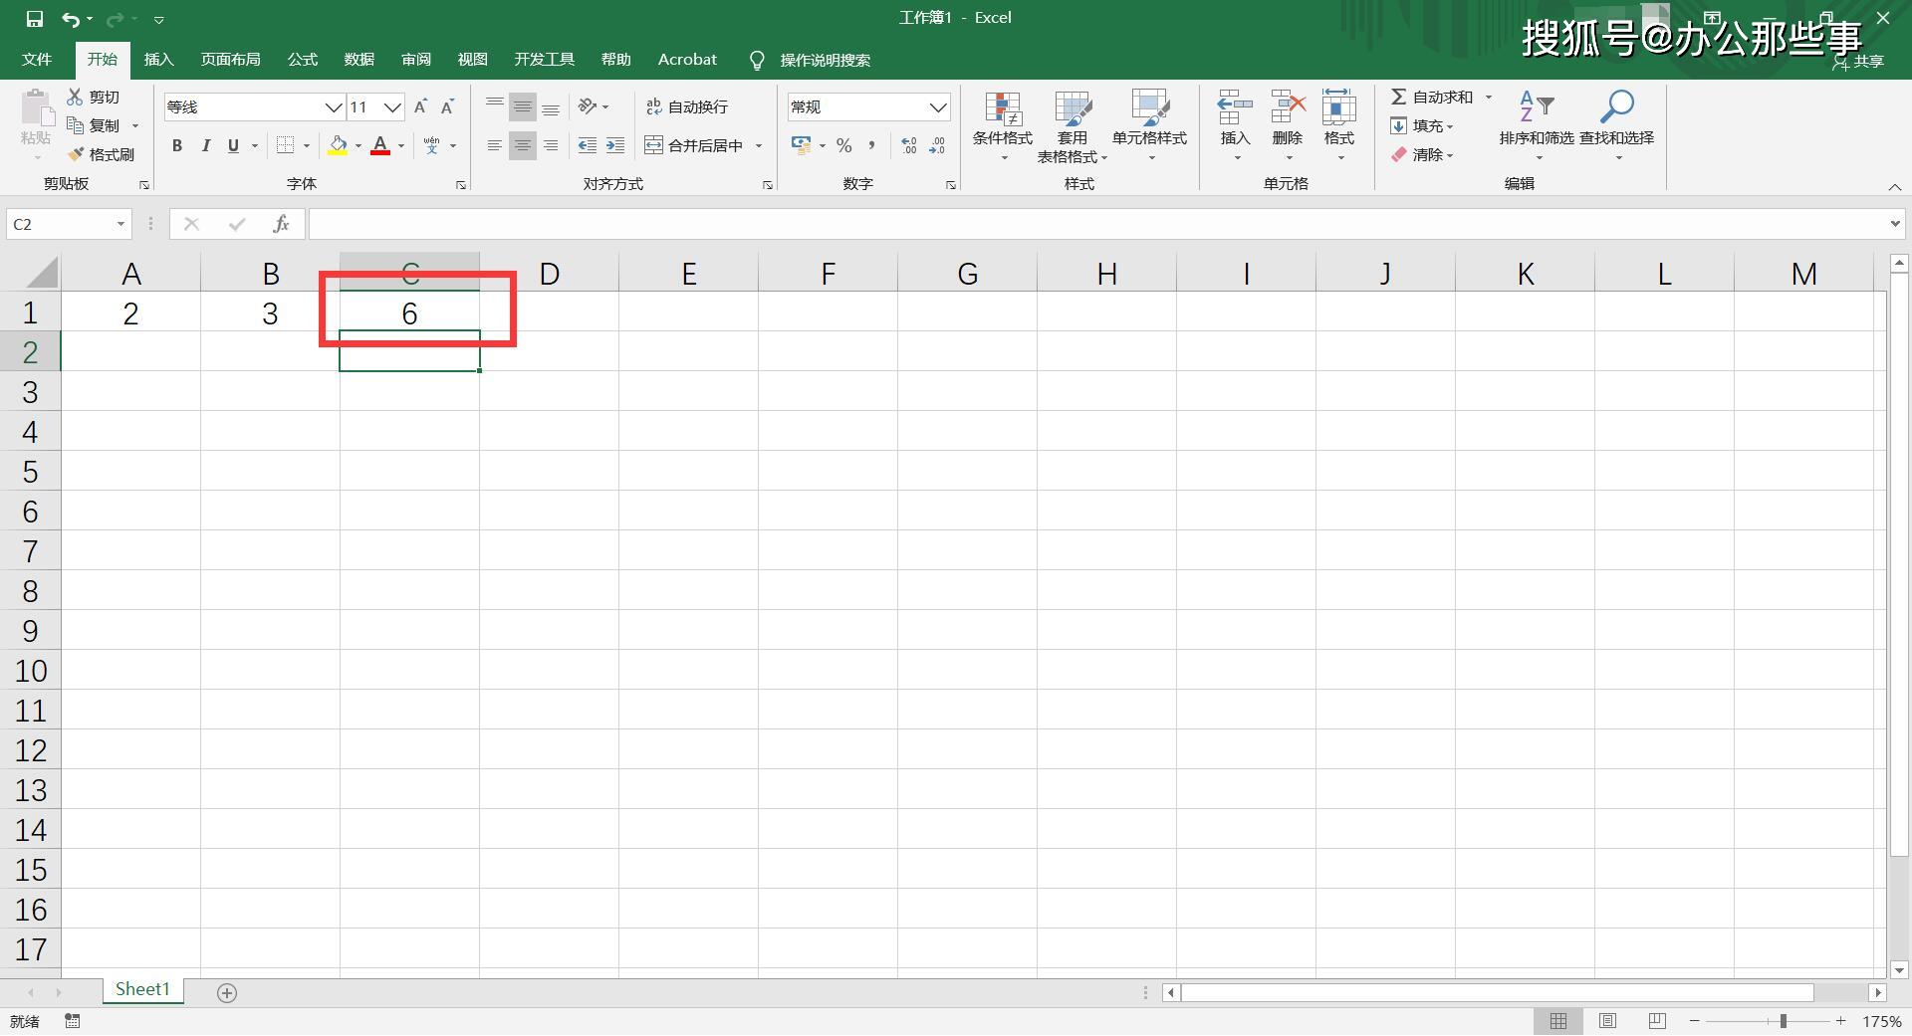Image resolution: width=1912 pixels, height=1036 pixels.
Task: Expand the formula bar
Action: tap(1894, 224)
